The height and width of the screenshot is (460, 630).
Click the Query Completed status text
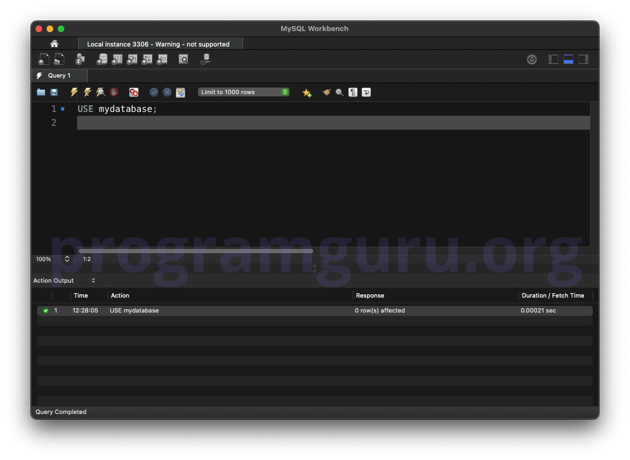(60, 412)
